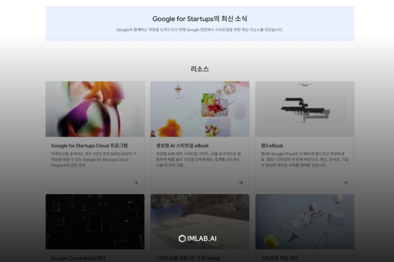The image size is (394, 262).
Task: Click arrow icon on Google for Startups Cloud card
Action: (136, 183)
